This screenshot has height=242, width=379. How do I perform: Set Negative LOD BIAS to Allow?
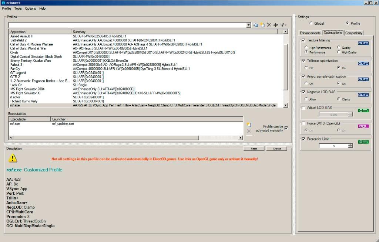[x=306, y=99]
